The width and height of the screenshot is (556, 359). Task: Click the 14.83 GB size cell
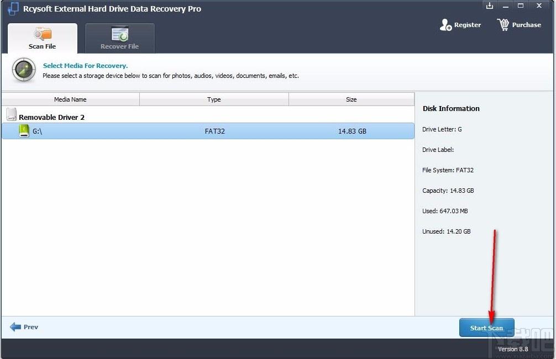tap(352, 131)
